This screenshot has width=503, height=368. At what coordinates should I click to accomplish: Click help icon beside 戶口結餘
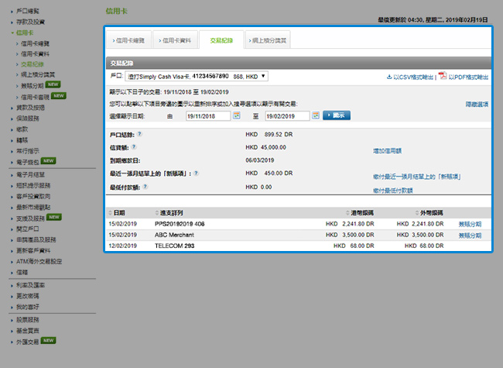click(139, 134)
